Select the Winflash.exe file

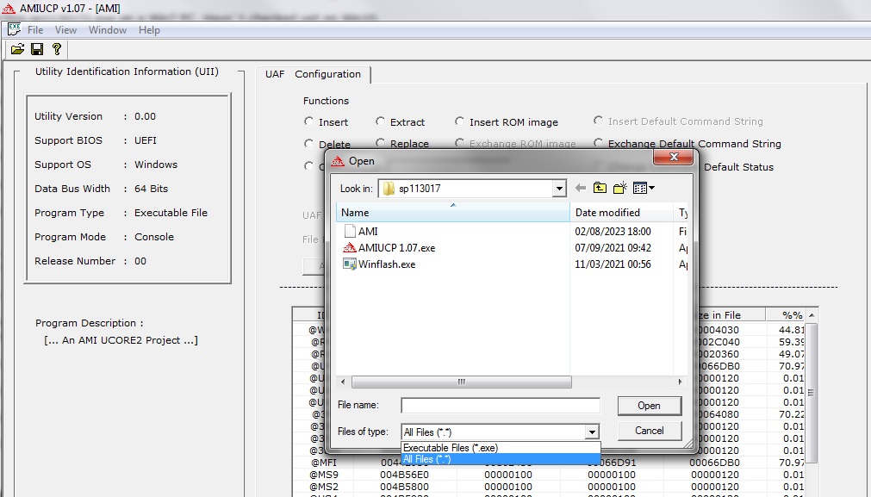(x=386, y=264)
